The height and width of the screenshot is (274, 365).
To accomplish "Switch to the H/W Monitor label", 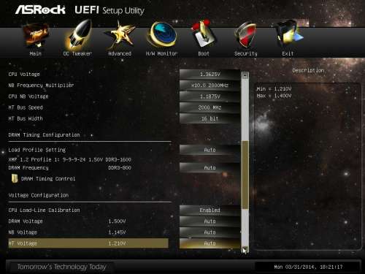I will tap(162, 53).
